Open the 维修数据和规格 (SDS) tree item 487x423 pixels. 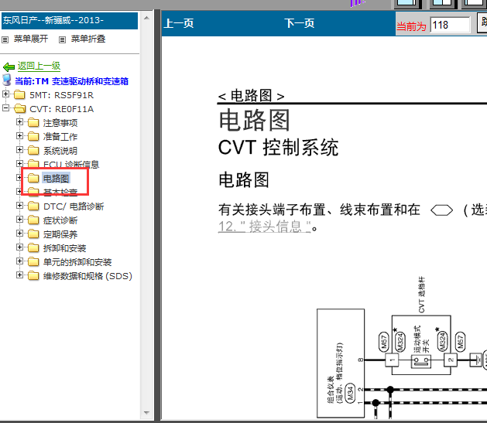87,276
